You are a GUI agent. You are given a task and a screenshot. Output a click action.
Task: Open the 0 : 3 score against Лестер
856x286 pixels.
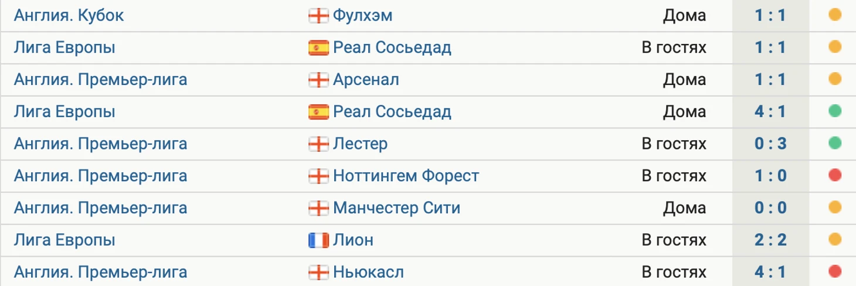770,144
